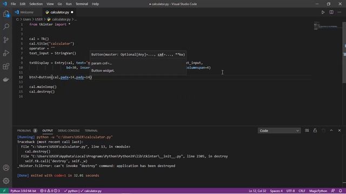The width and height of the screenshot is (346, 194).
Task: Click the feedback icon in status bar
Action: 333,191
